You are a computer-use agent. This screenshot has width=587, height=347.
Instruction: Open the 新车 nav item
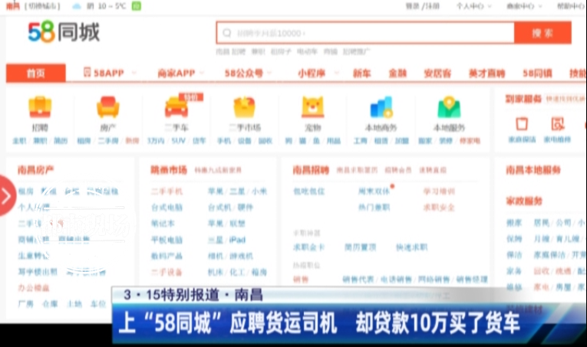(x=361, y=74)
